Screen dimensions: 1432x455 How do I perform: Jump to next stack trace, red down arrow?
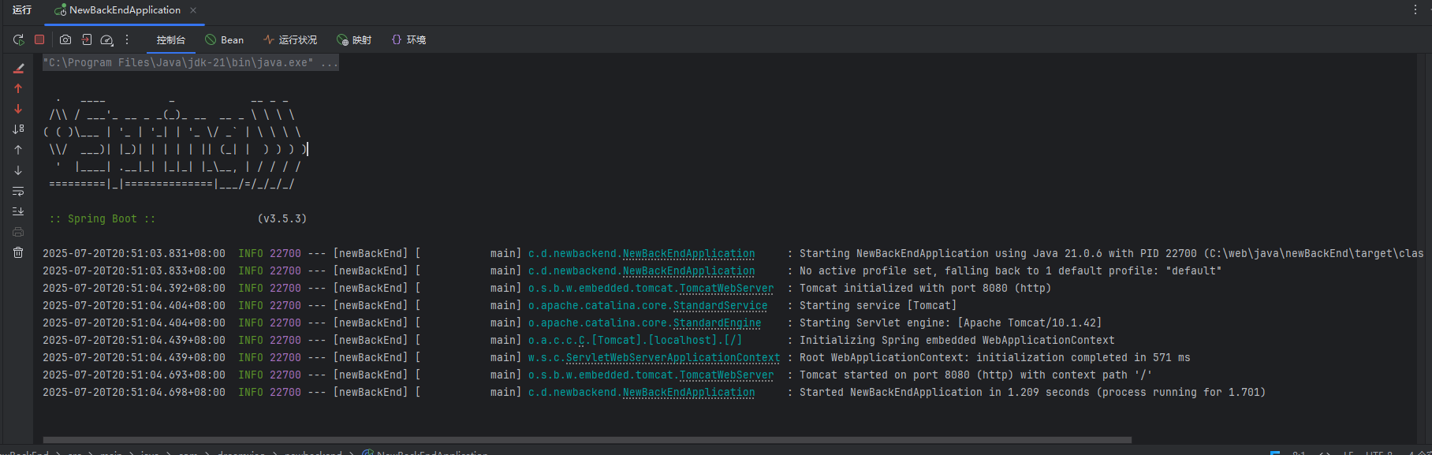[x=18, y=109]
